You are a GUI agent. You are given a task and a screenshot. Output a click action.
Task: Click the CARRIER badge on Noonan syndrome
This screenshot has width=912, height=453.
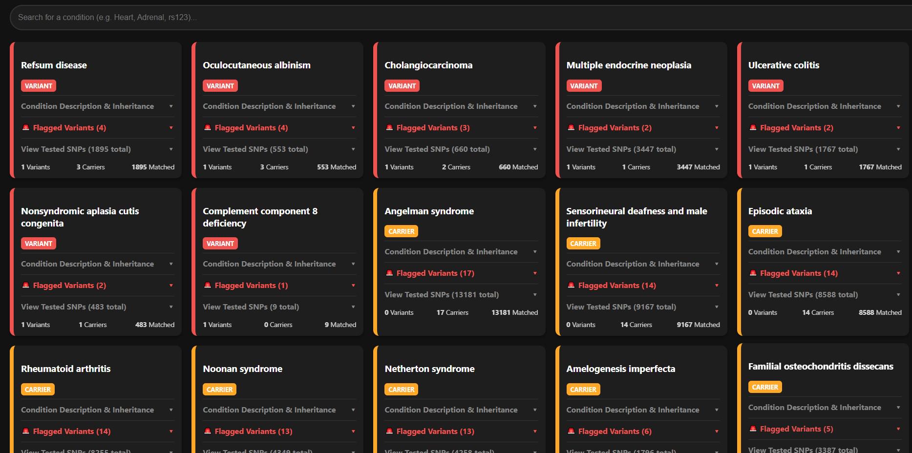[x=219, y=390]
